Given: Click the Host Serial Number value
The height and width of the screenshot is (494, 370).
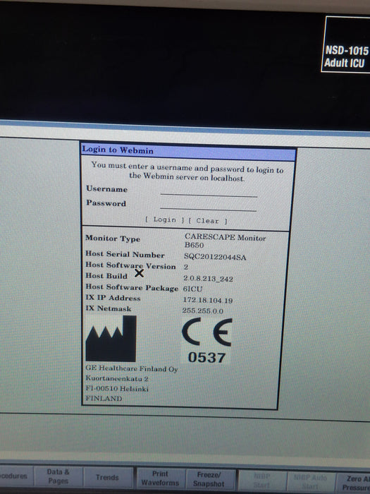Looking at the screenshot, I should 215,257.
